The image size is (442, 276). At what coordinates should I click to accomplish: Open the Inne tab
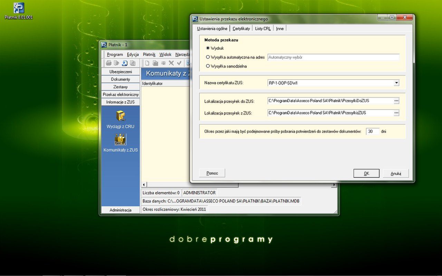click(x=280, y=29)
